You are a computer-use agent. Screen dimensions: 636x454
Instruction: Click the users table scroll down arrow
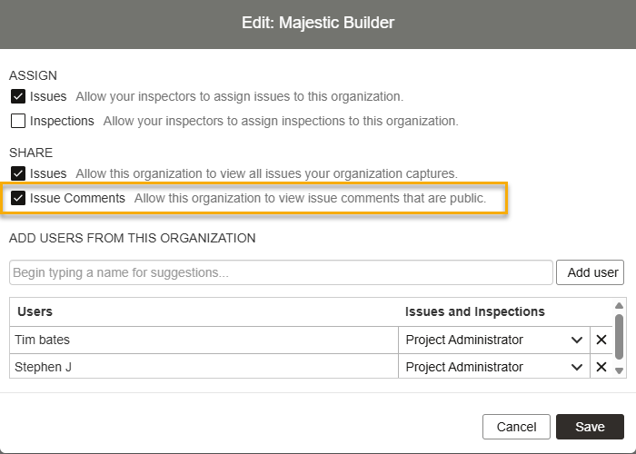tap(620, 370)
